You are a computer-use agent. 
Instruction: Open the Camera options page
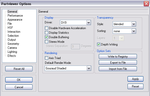click(x=12, y=48)
